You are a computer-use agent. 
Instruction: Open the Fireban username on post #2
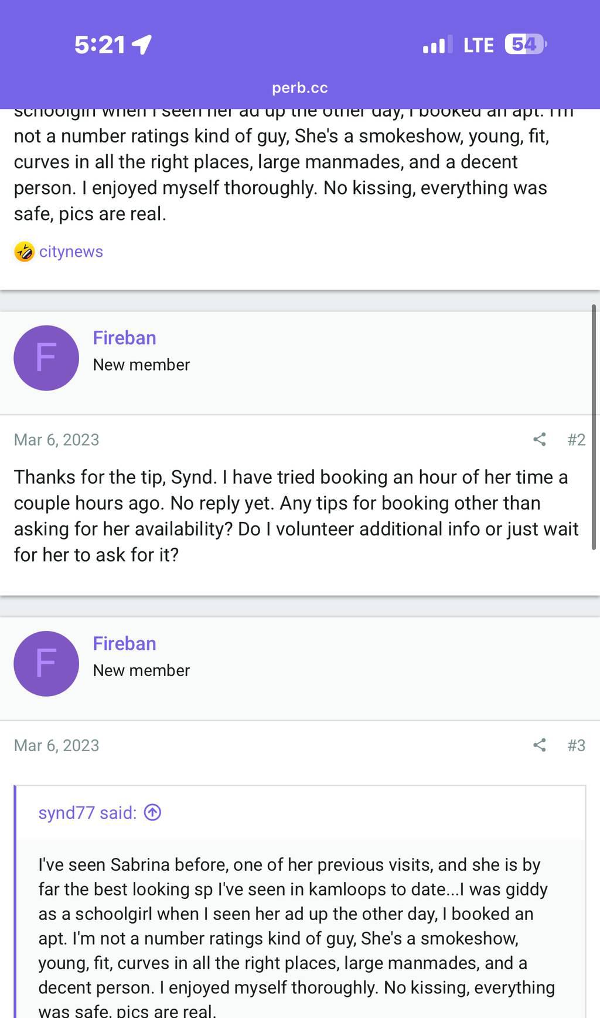[x=124, y=338]
